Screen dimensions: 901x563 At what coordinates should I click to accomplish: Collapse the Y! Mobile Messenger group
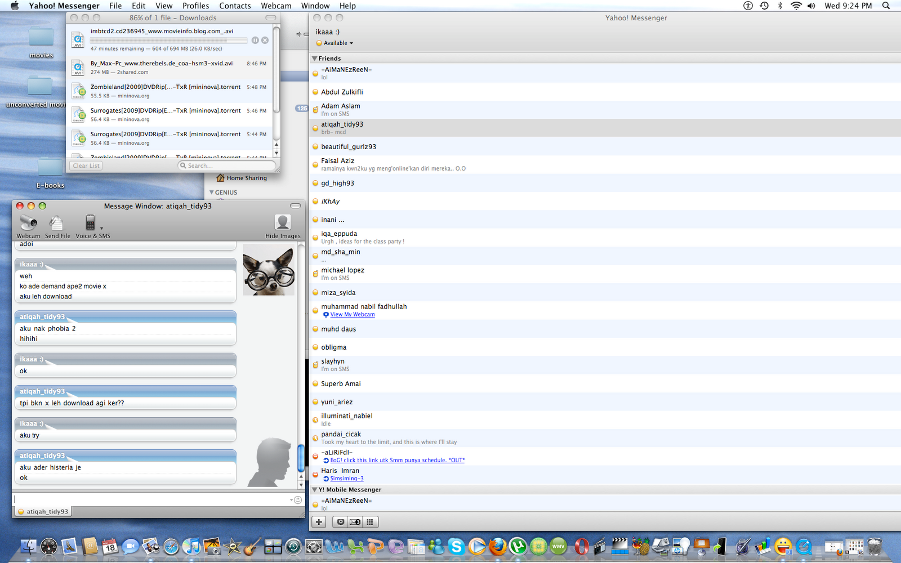coord(315,490)
